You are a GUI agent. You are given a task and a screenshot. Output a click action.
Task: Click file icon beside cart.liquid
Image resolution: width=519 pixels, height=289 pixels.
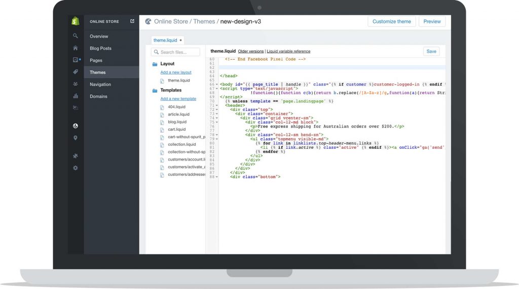[162, 130]
